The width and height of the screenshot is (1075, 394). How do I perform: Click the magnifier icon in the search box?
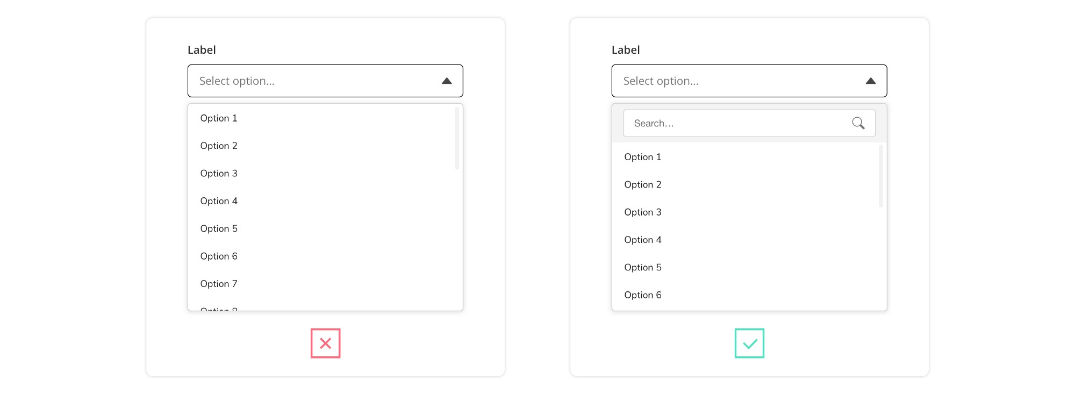[858, 123]
